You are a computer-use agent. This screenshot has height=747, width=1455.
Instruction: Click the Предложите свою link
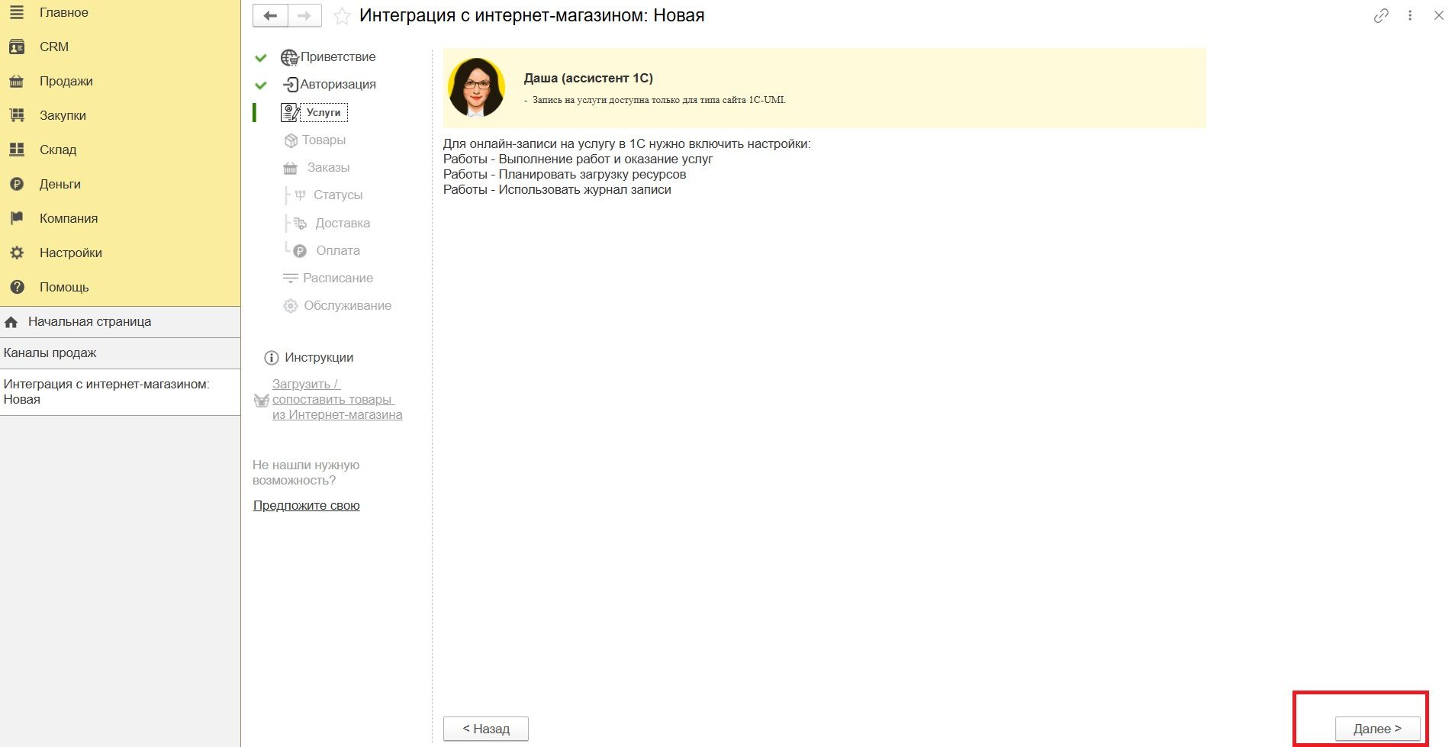pyautogui.click(x=306, y=505)
